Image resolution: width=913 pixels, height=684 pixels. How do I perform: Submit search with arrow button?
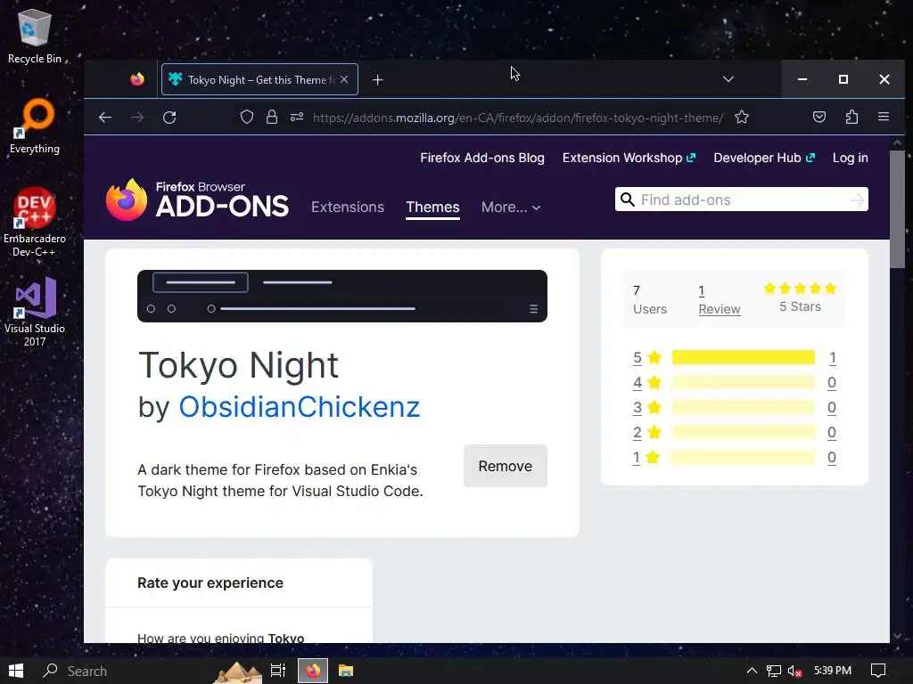click(x=857, y=200)
